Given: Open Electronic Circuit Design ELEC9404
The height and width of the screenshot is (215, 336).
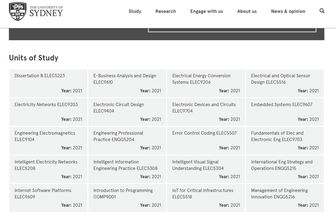Looking at the screenshot, I should (x=127, y=112).
